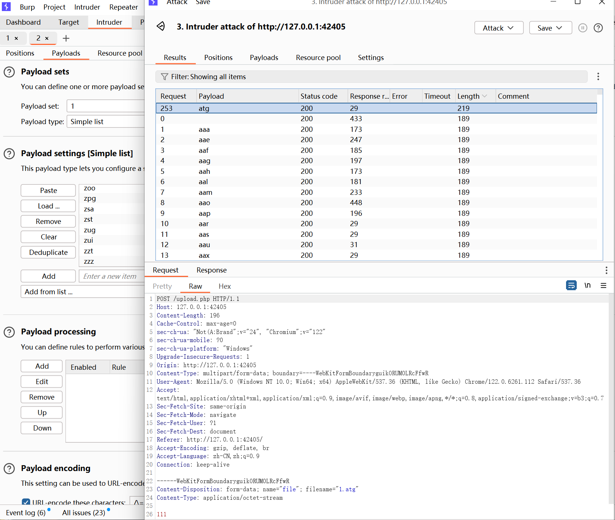
Task: Open Payload settings help icon
Action: click(x=9, y=154)
